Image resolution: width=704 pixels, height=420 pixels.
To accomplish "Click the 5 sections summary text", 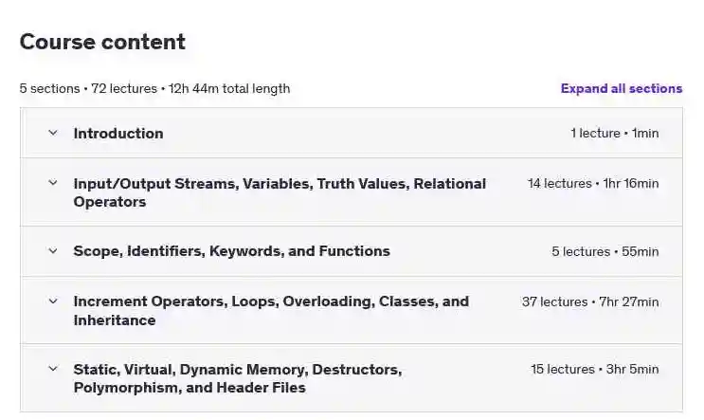I will [x=50, y=88].
